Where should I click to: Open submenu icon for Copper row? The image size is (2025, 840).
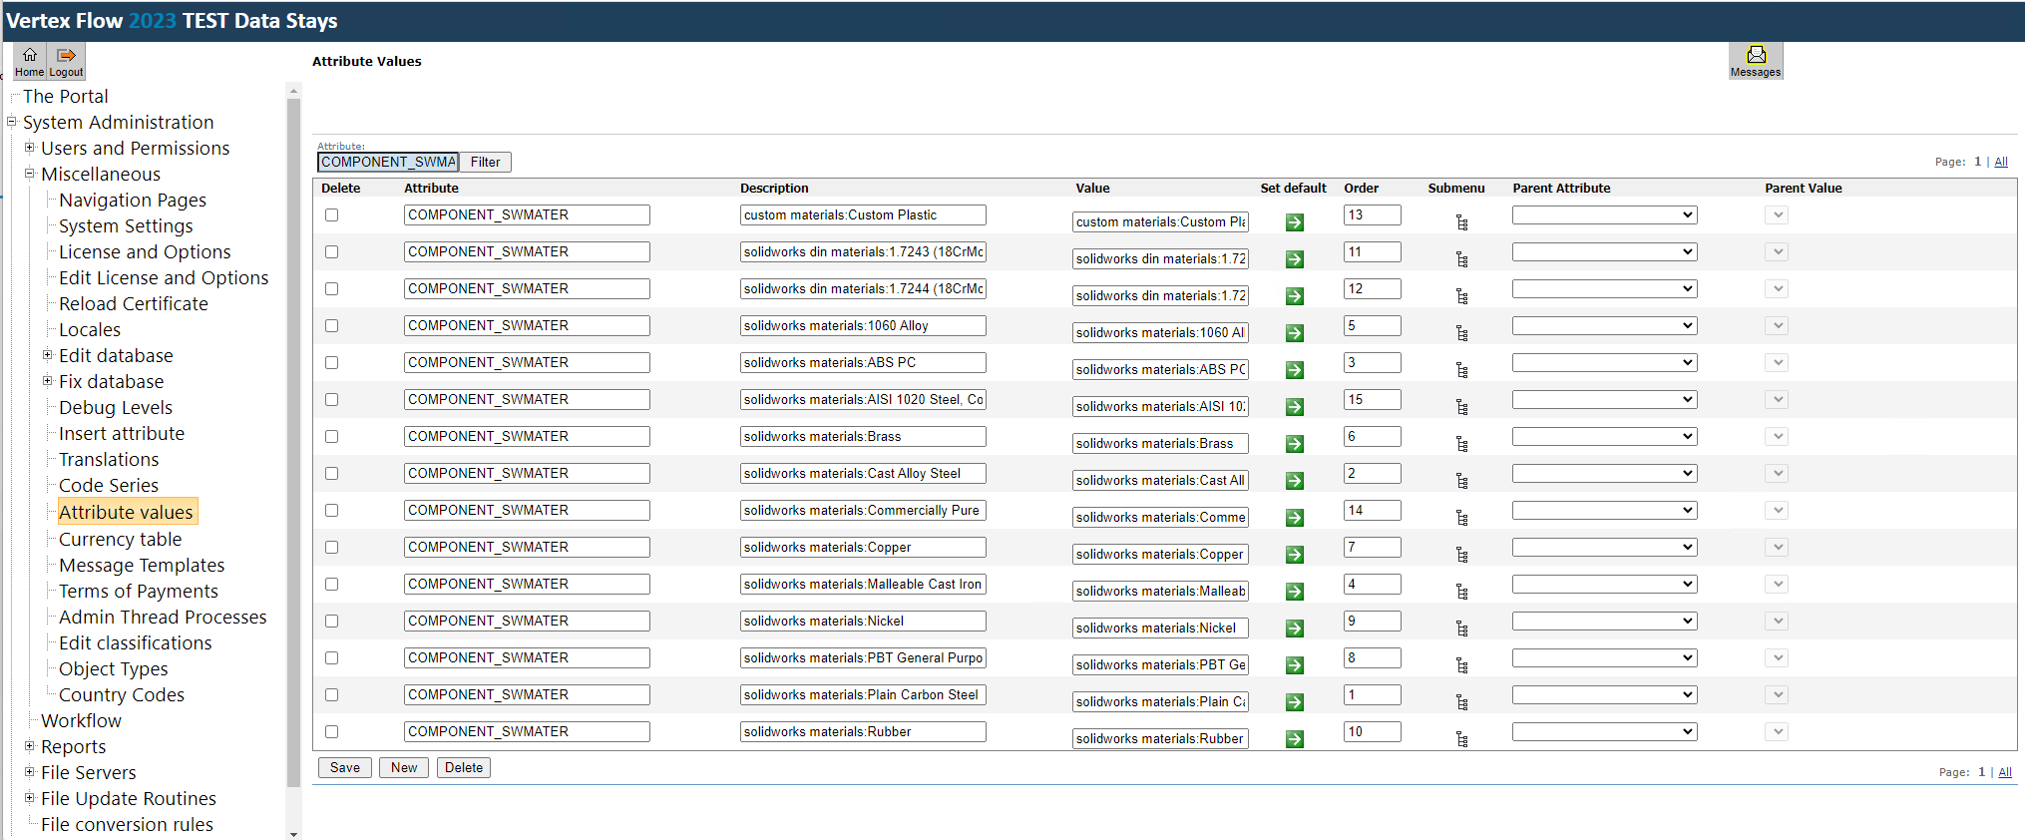click(1461, 555)
